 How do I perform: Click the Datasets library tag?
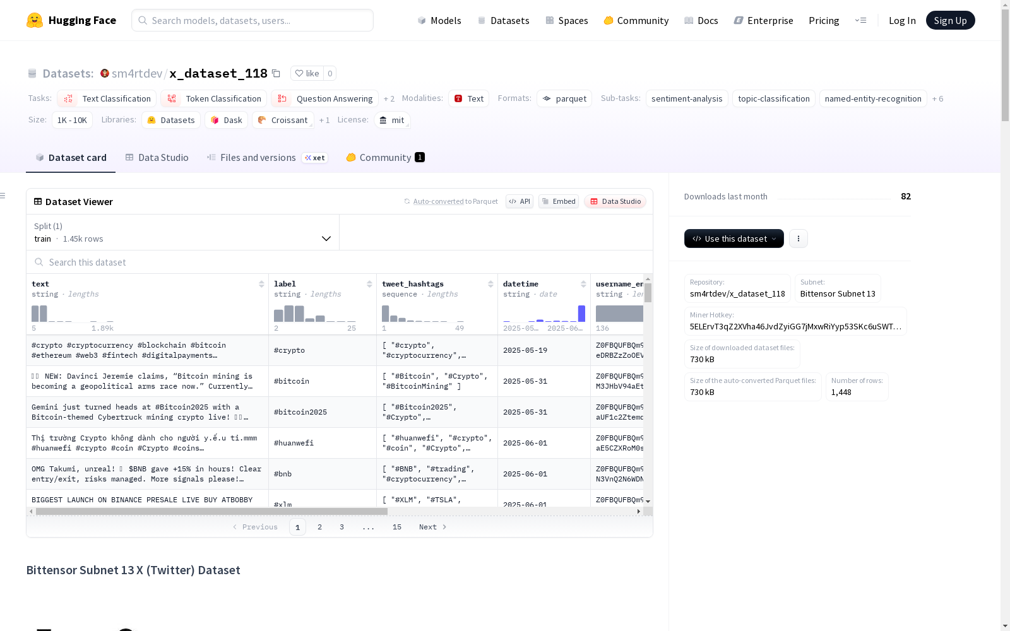171,120
